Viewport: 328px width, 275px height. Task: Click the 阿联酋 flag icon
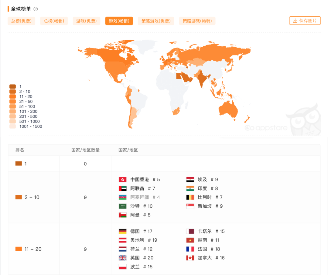(122, 189)
